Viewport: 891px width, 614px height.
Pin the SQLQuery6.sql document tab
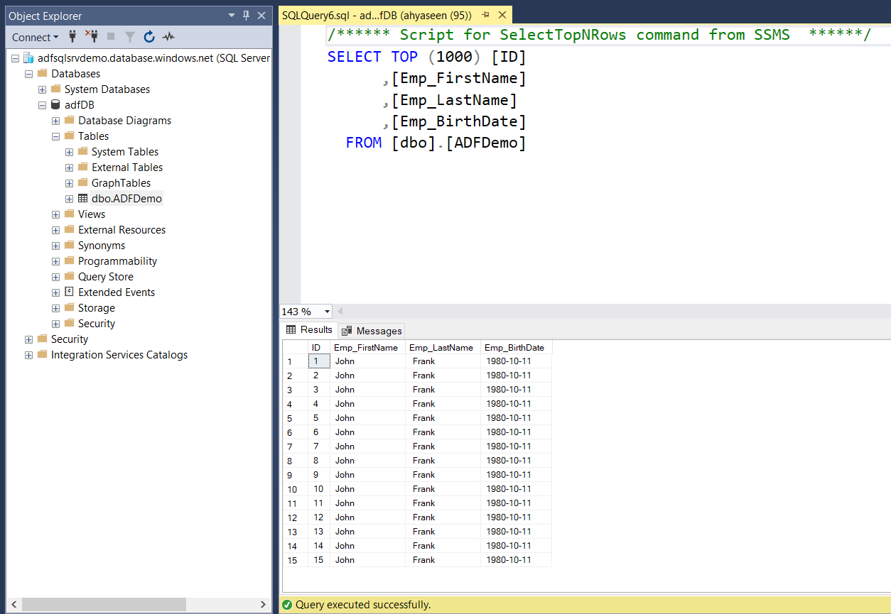click(x=486, y=15)
